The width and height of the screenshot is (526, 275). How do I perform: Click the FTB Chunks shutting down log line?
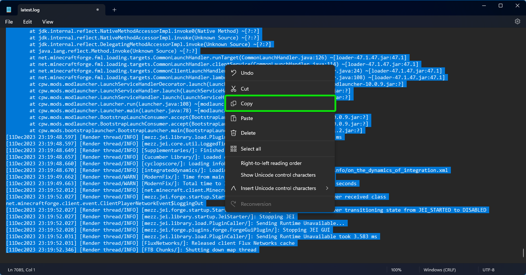click(133, 250)
